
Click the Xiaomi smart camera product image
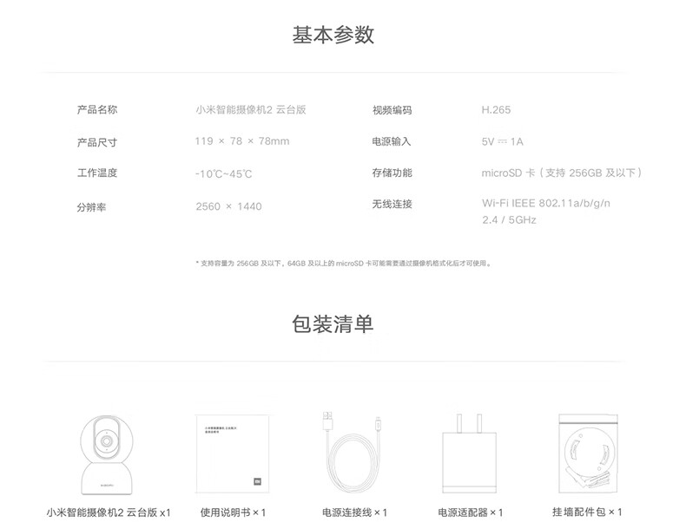click(x=107, y=453)
